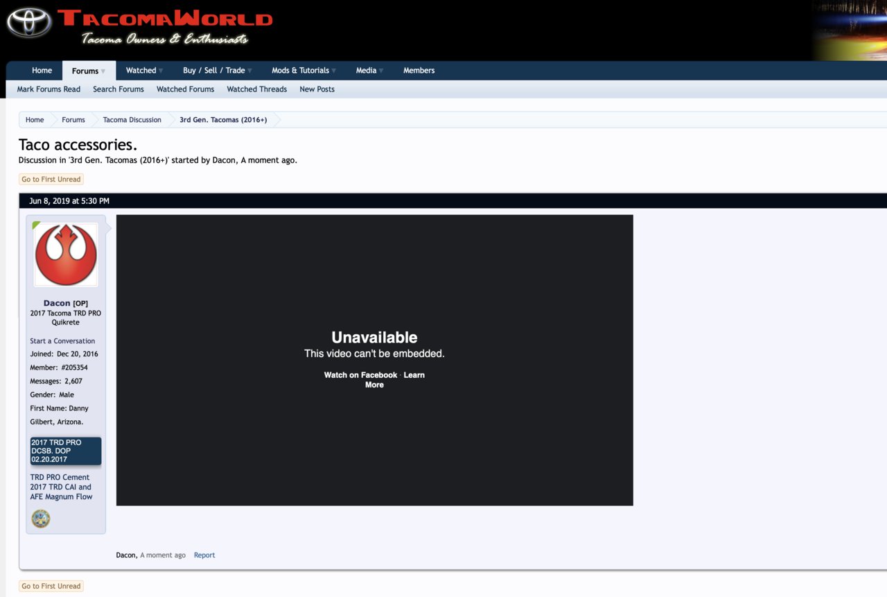Open Watched Threads sub-link

(x=256, y=89)
